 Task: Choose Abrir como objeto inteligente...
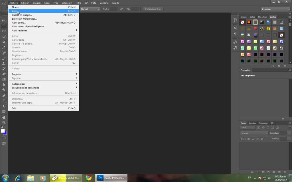point(44,26)
